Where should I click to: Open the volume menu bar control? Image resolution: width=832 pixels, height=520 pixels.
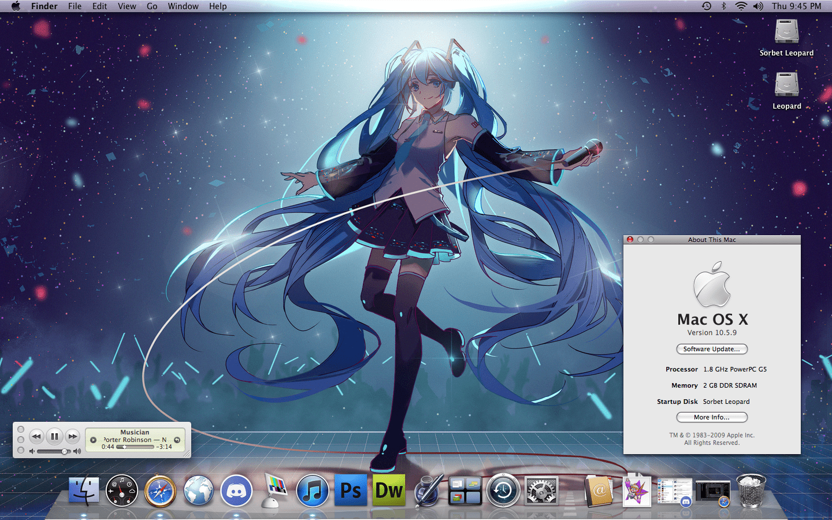[x=758, y=6]
